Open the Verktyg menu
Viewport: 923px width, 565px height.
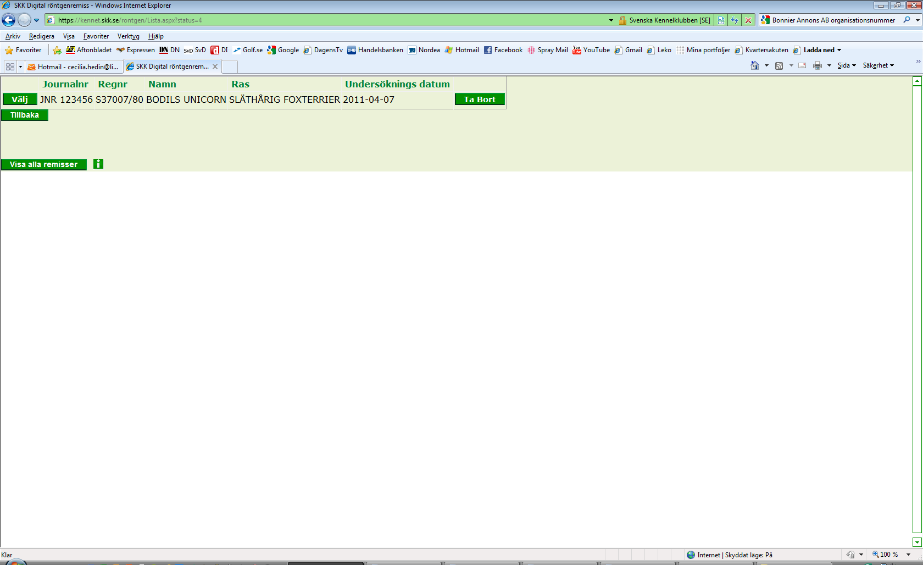point(129,36)
